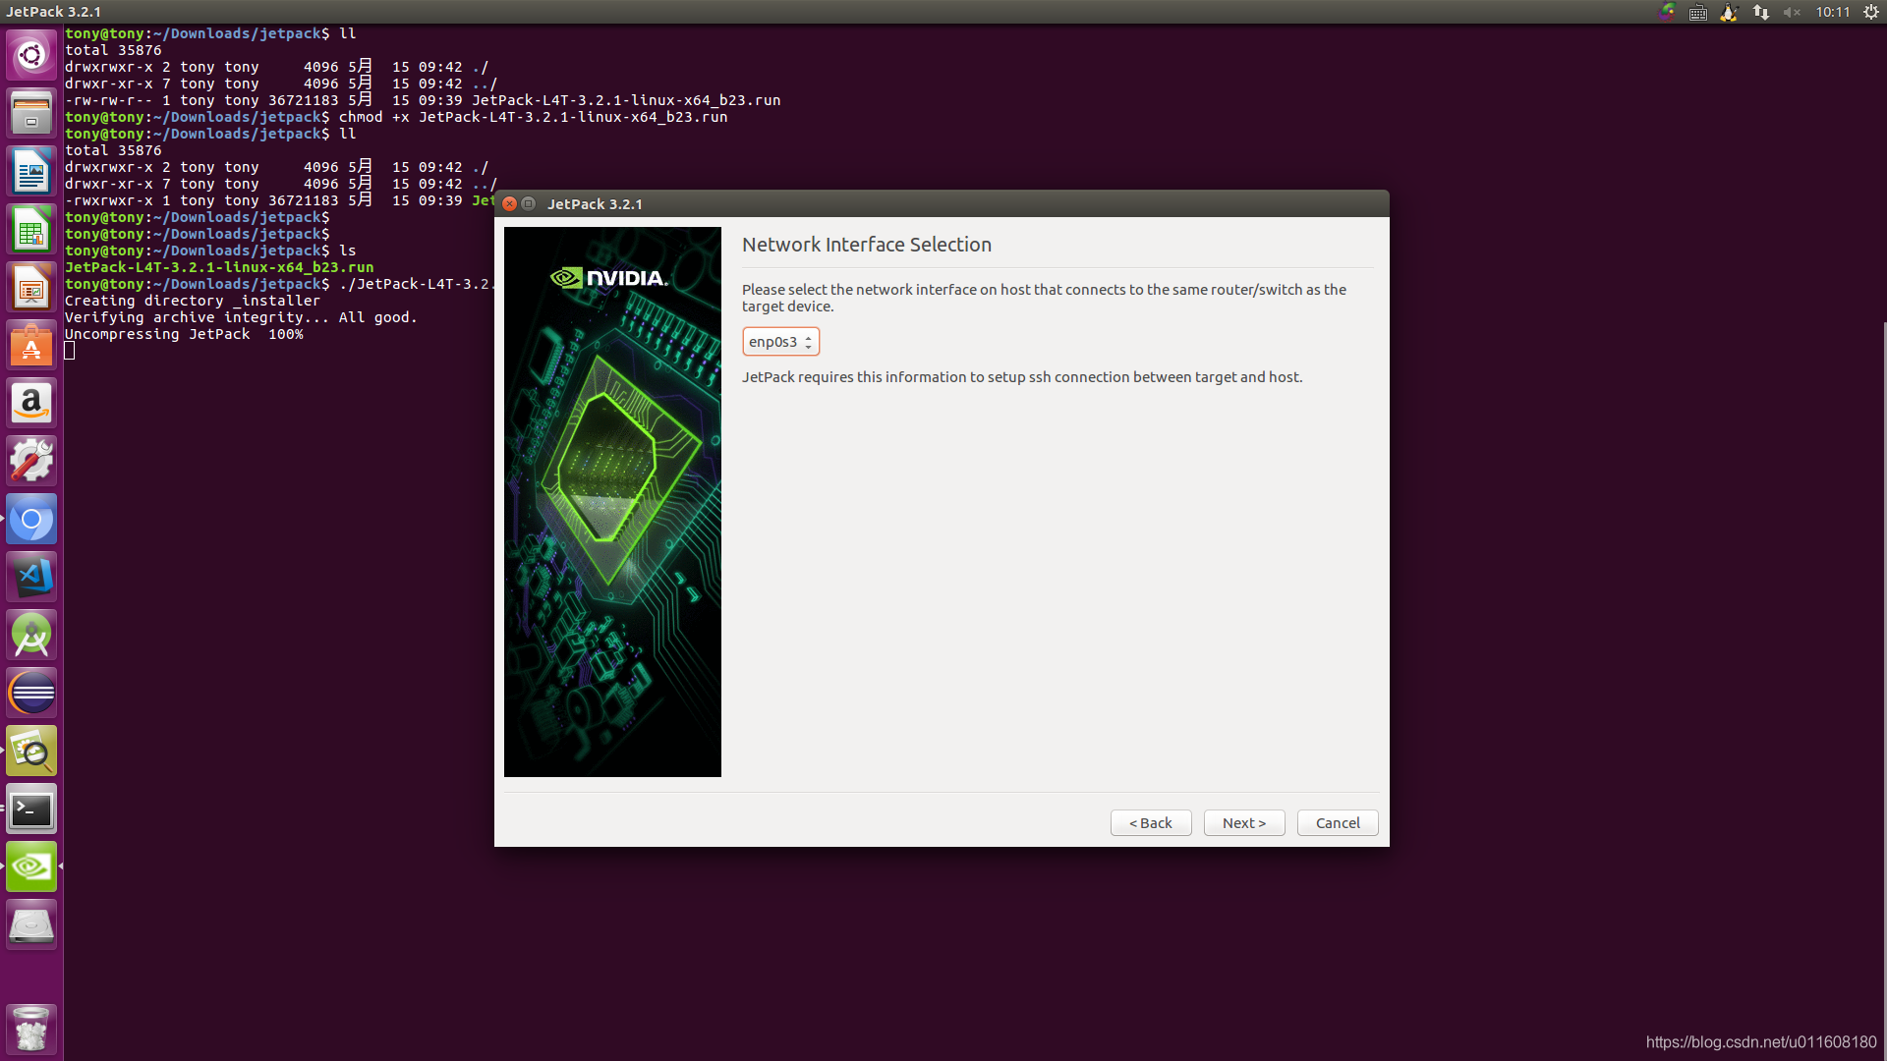This screenshot has height=1061, width=1887.
Task: Open the colorful swirl tray indicator
Action: coord(1667,12)
